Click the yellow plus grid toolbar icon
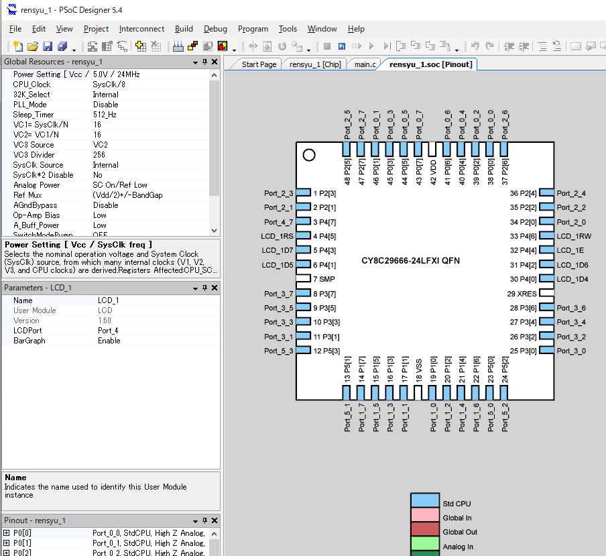 pyautogui.click(x=141, y=46)
